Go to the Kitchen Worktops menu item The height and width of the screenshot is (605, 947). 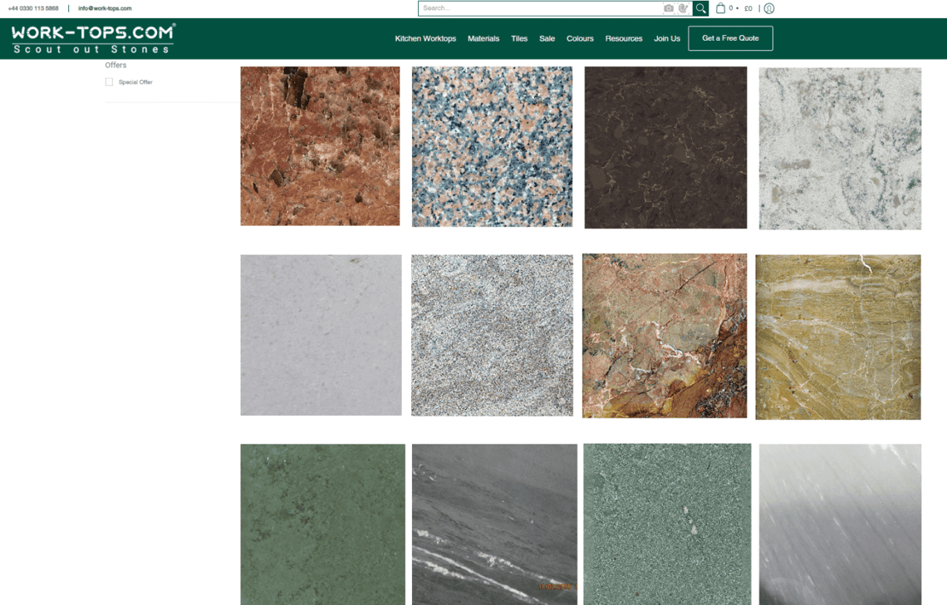click(x=425, y=38)
